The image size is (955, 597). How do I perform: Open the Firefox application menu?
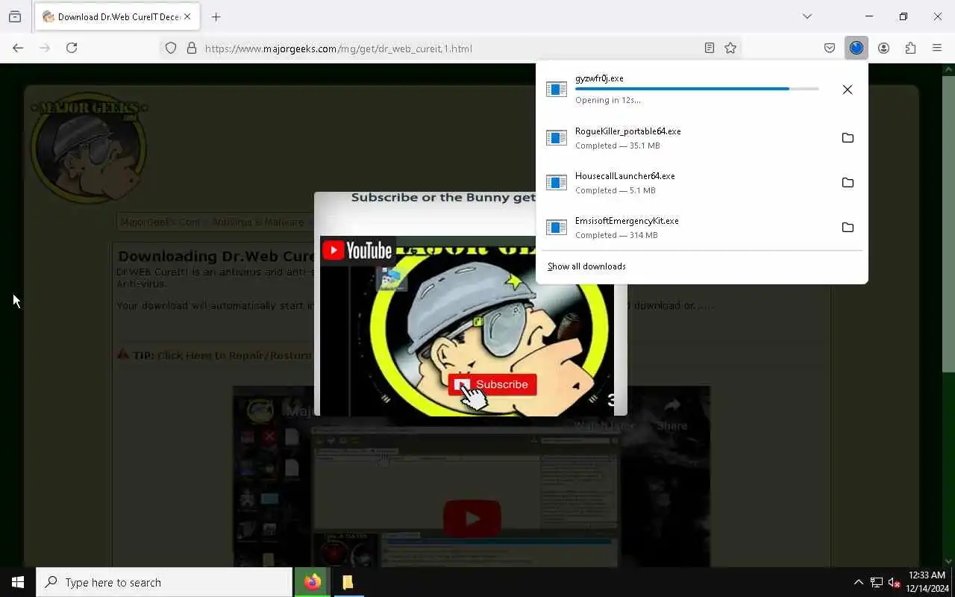[937, 49]
